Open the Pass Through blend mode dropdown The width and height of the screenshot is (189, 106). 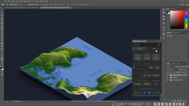(x=172, y=69)
